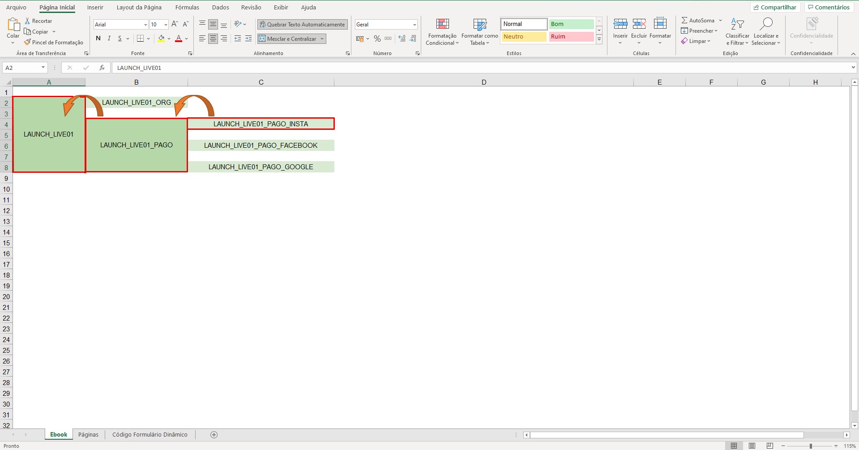Click increase decimal places icon
This screenshot has width=859, height=450.
click(x=402, y=39)
